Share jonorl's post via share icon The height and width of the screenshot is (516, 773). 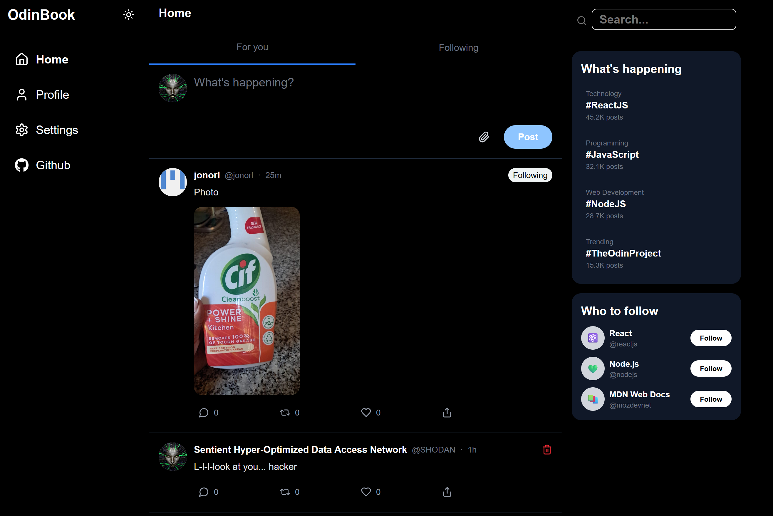tap(447, 412)
